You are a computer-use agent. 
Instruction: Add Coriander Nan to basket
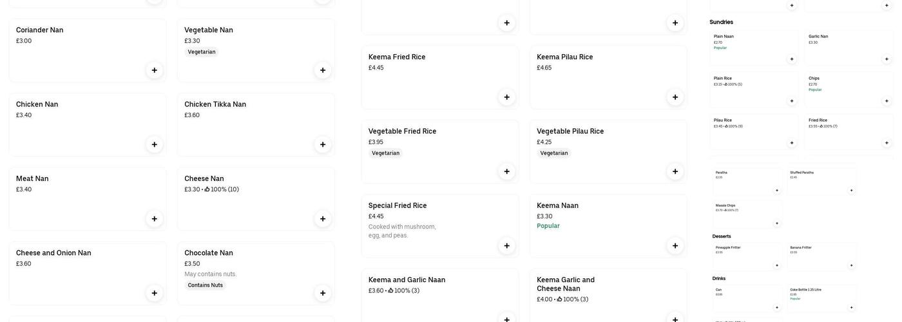(x=154, y=70)
